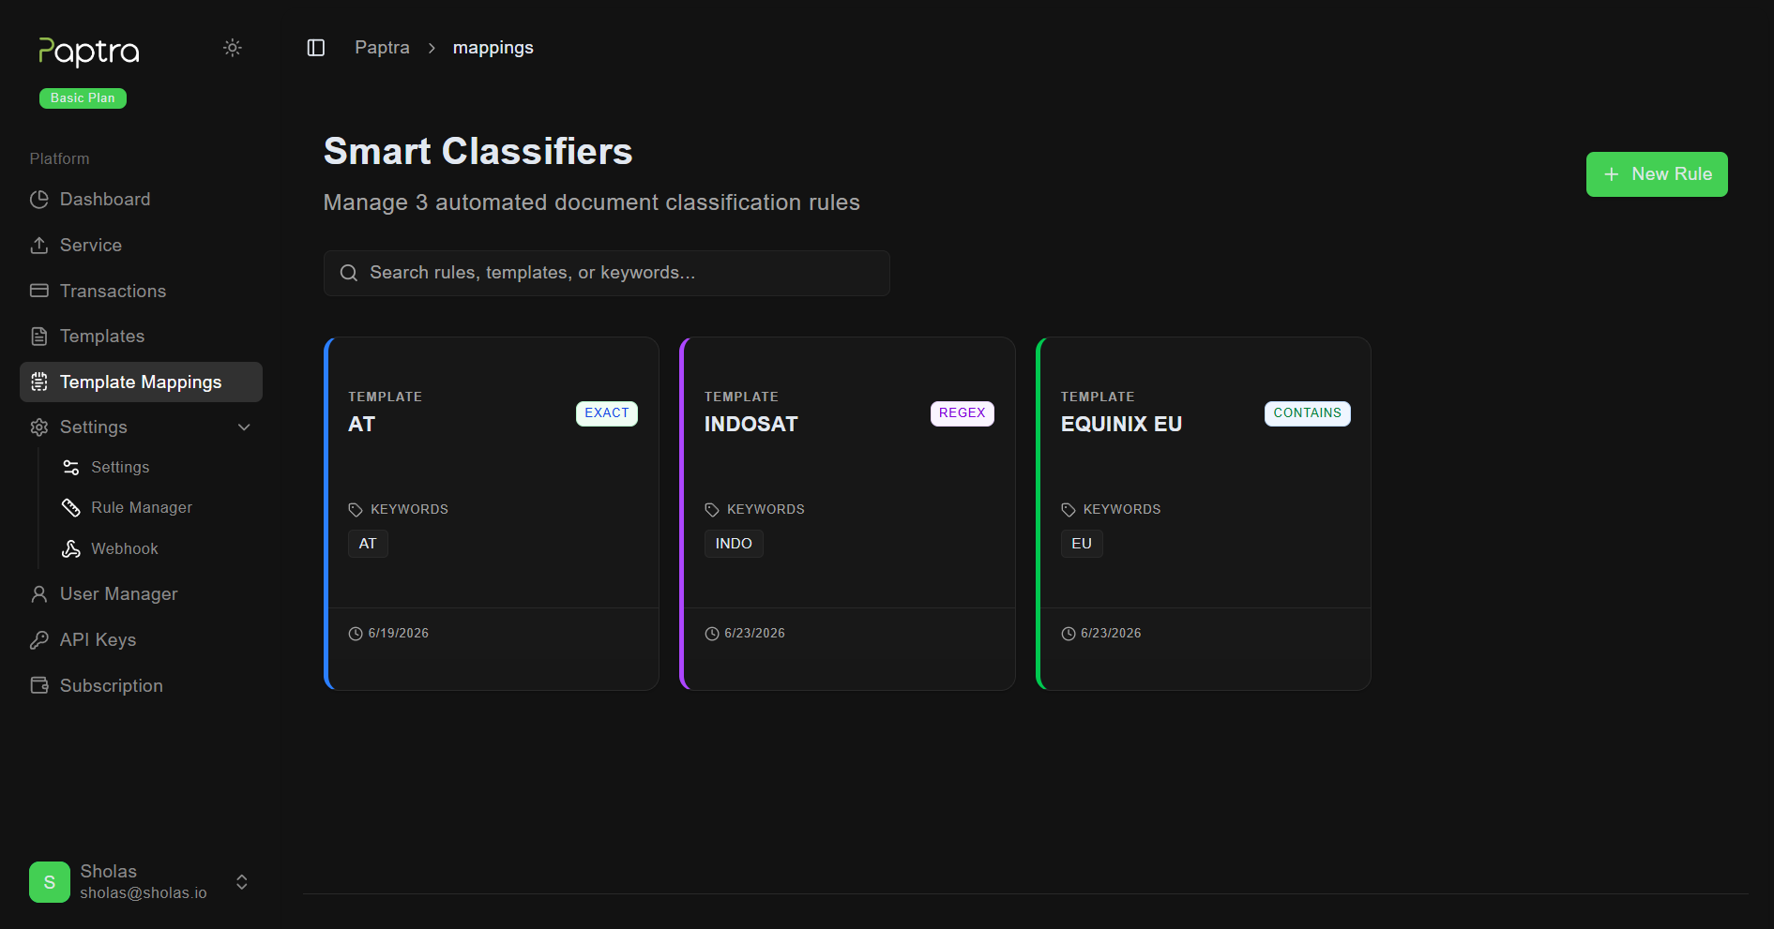Select Template Mappings menu item
1774x929 pixels.
(141, 382)
